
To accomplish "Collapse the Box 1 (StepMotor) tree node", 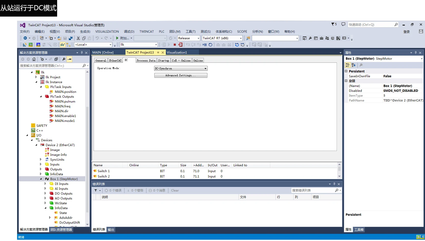I will point(41,179).
